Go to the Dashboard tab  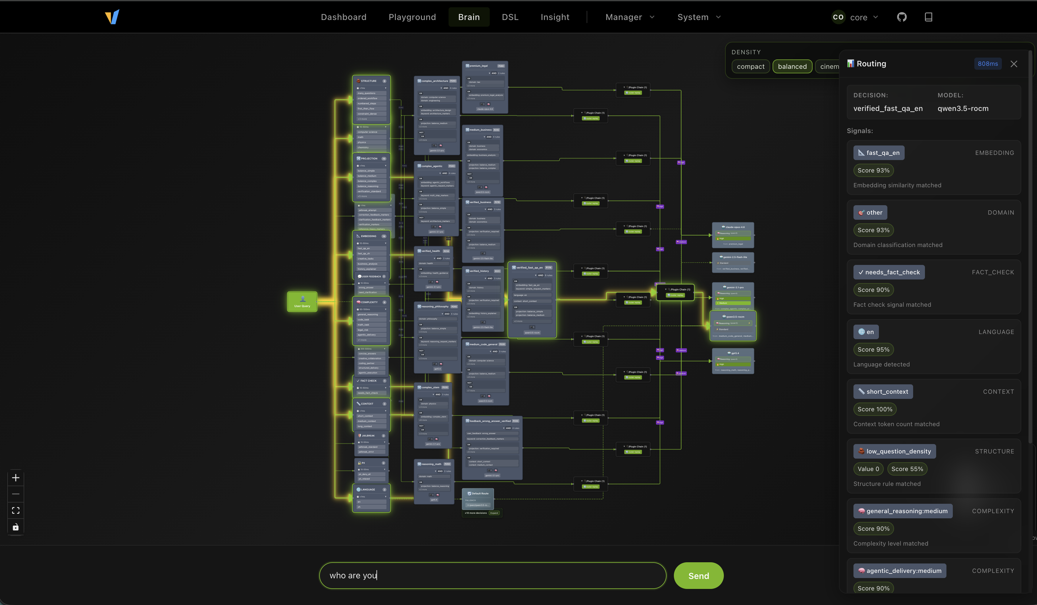point(344,17)
